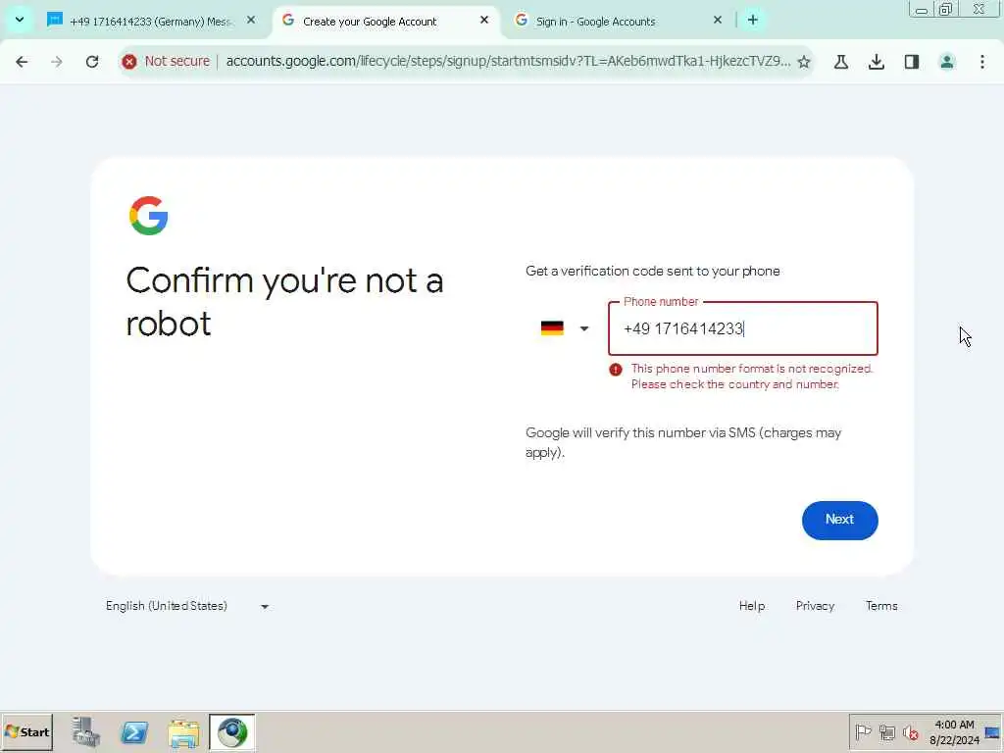The image size is (1004, 753).
Task: Open Chrome Labs flask icon
Action: [840, 62]
